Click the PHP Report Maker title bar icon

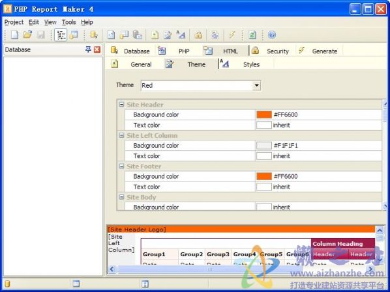point(8,9)
